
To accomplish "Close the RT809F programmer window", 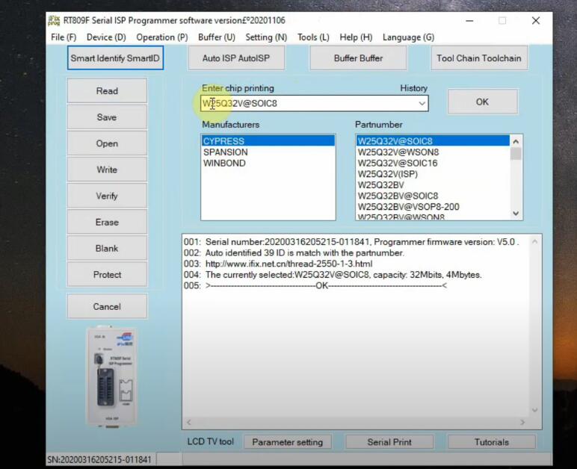I will [536, 21].
